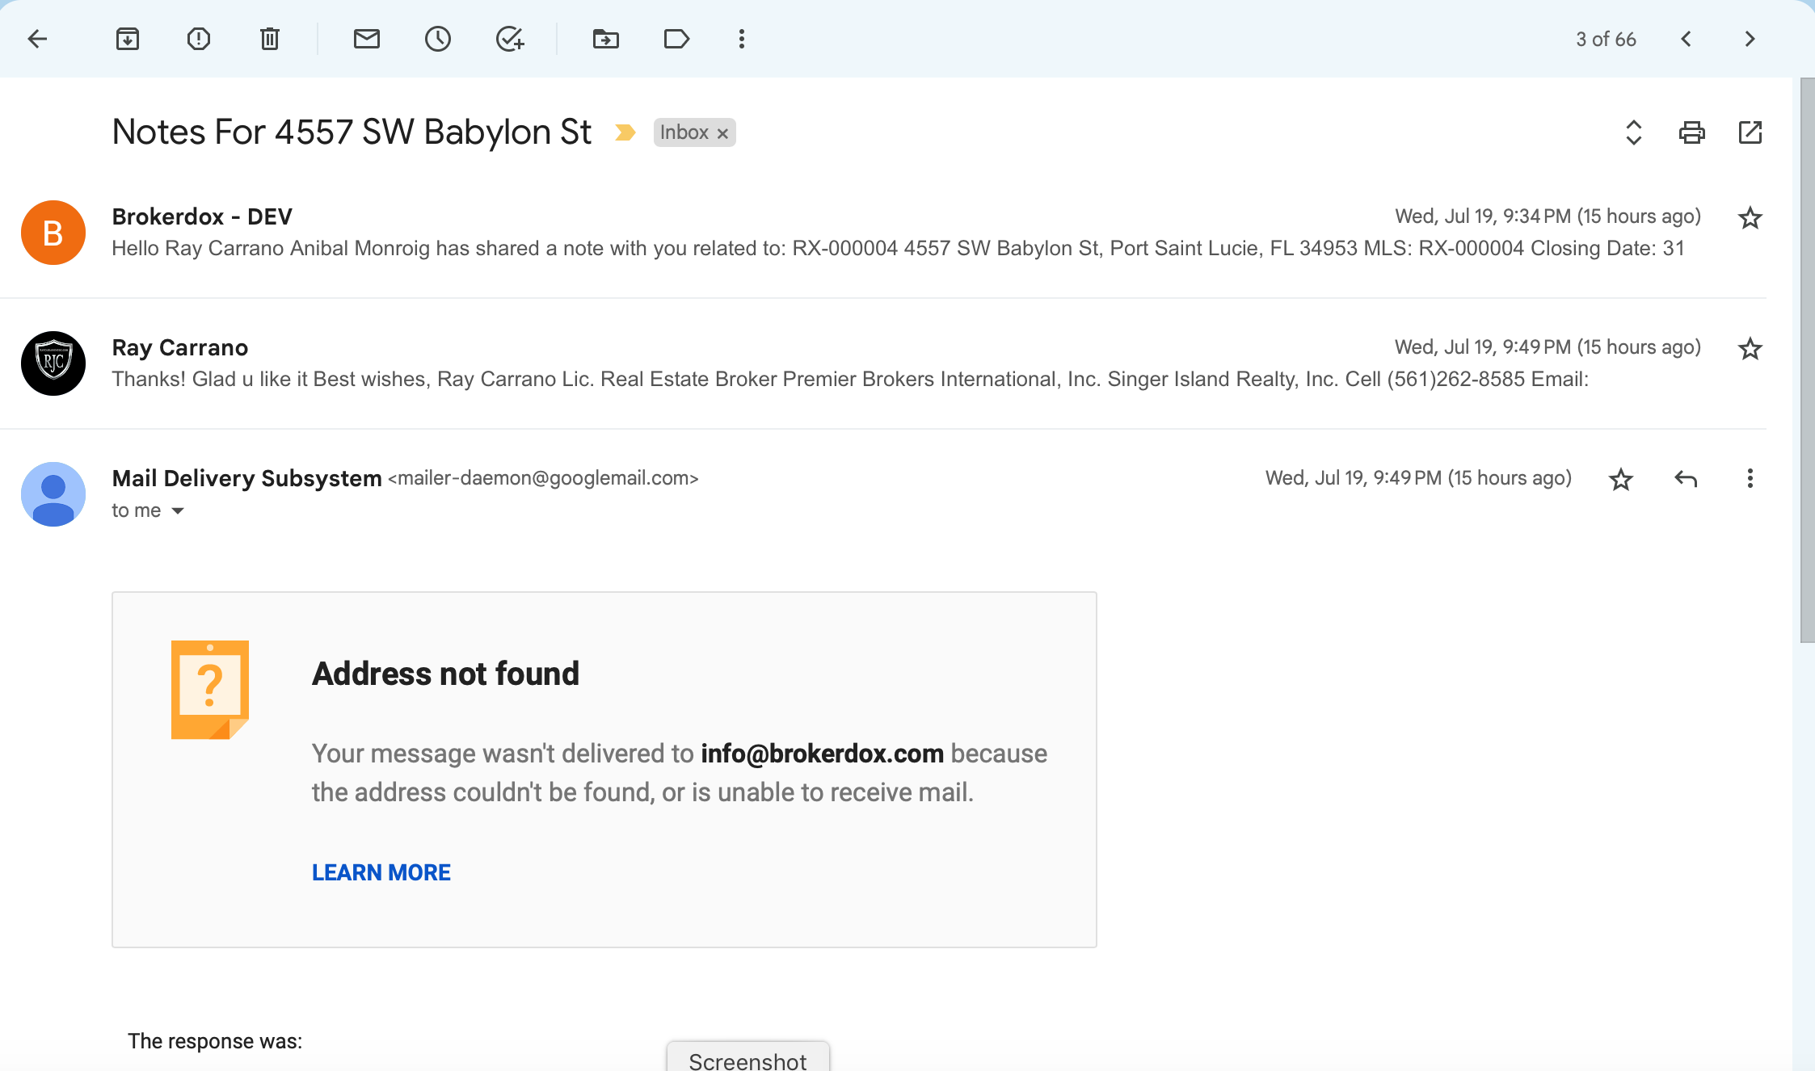Click the Mail Delivery Subsystem sender name
Image resolution: width=1815 pixels, height=1071 pixels.
pos(246,478)
